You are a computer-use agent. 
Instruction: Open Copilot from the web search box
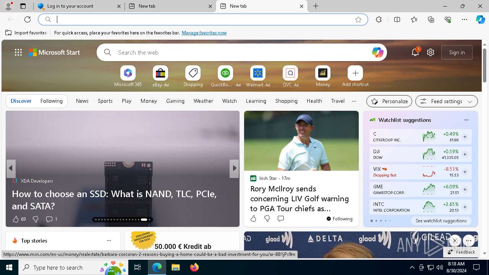pos(377,52)
